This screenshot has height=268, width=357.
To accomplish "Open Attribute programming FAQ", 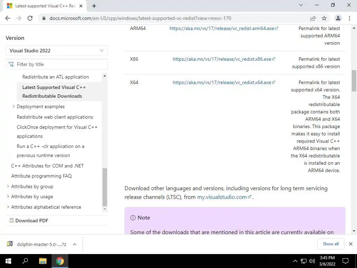I will point(41,176).
